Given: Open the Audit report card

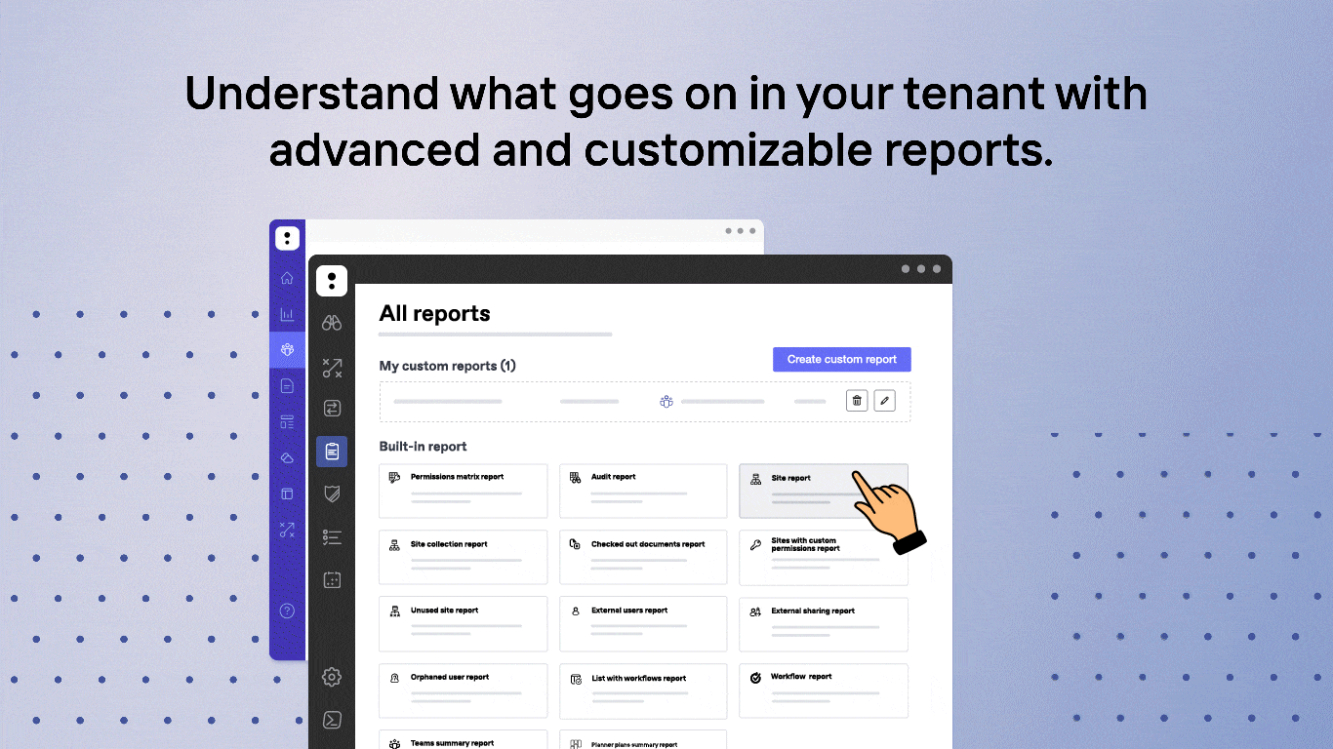Looking at the screenshot, I should (x=643, y=490).
